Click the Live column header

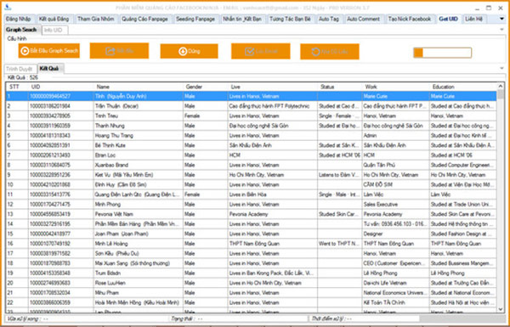click(x=273, y=87)
